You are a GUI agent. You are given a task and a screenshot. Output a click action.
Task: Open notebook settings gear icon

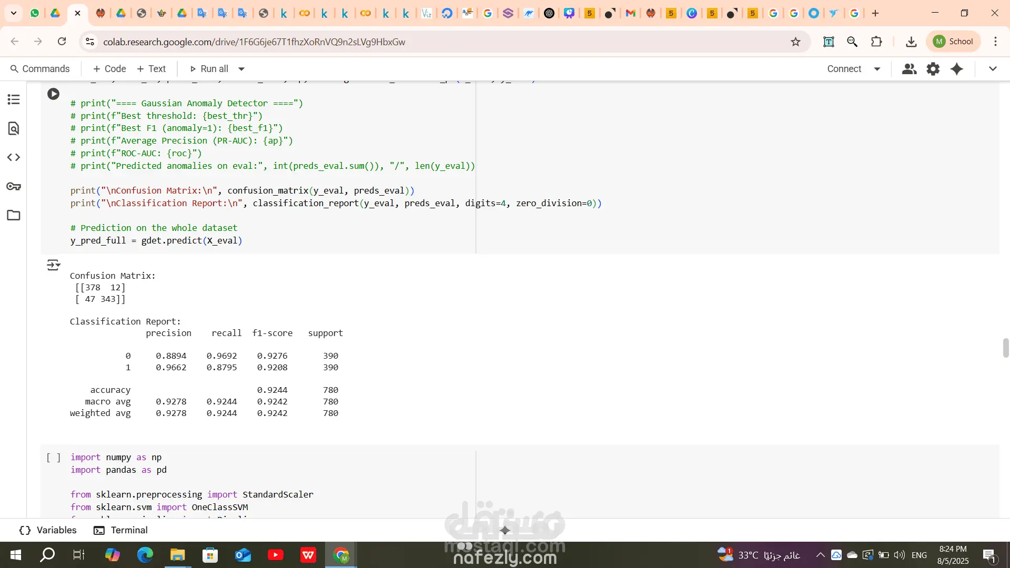[933, 69]
